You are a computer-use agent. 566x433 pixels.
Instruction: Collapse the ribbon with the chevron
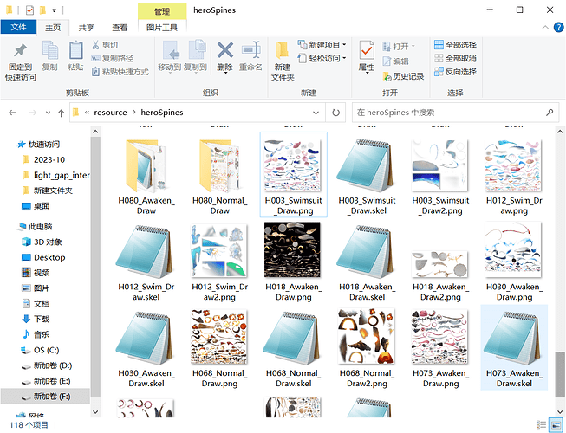[x=545, y=28]
